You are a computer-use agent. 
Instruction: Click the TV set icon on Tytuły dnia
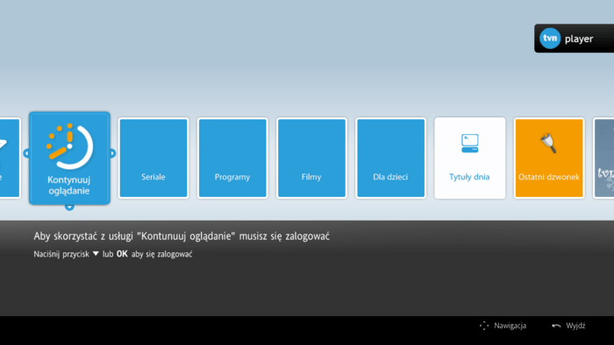pos(469,143)
